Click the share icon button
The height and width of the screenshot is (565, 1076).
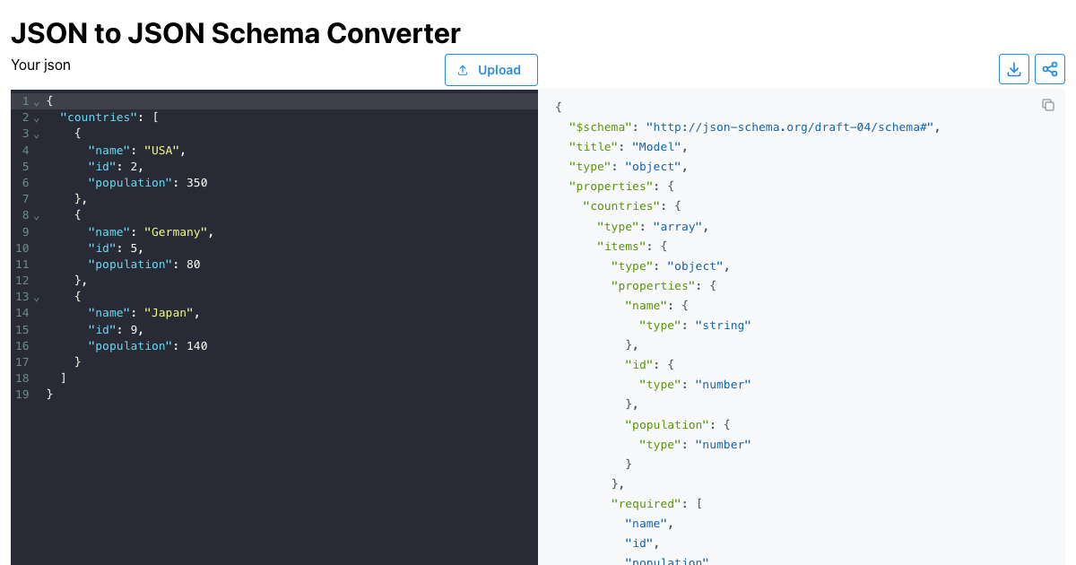(1050, 69)
